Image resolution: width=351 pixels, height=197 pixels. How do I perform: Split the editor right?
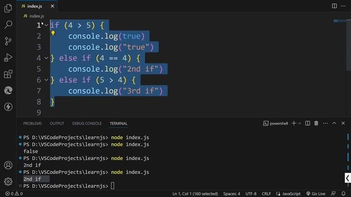[x=334, y=6]
